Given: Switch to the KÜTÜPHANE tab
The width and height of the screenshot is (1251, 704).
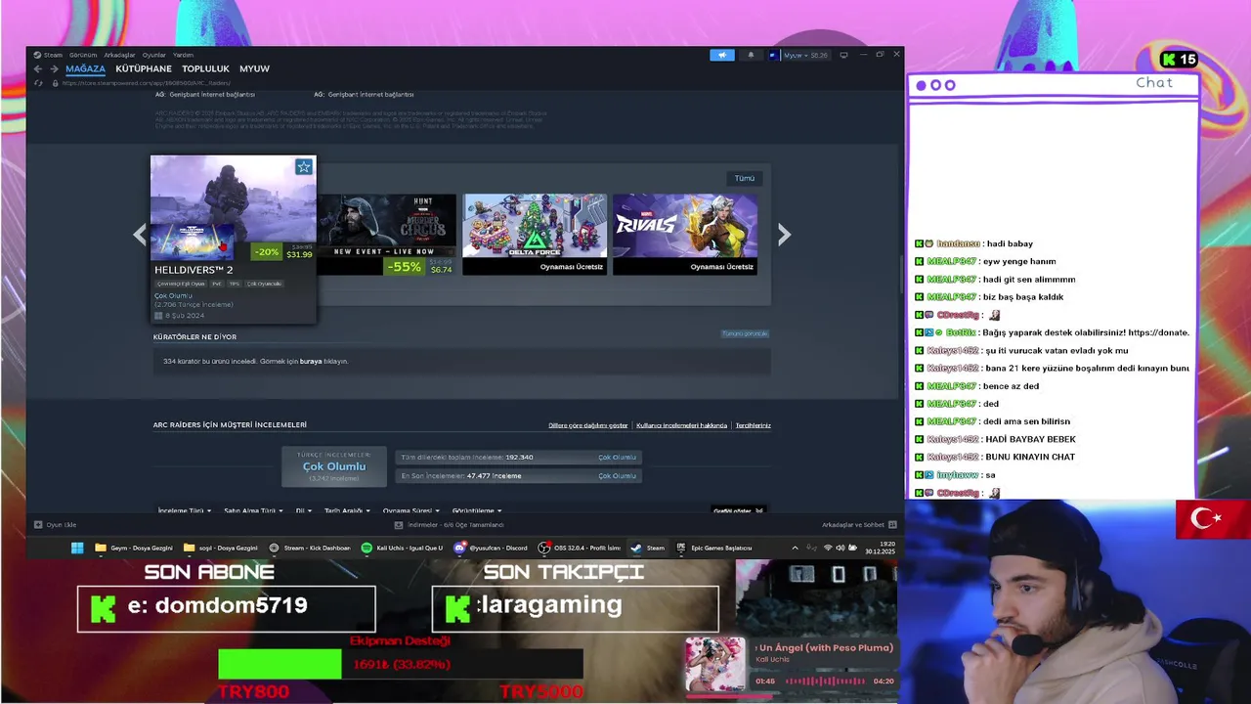Looking at the screenshot, I should [x=144, y=68].
